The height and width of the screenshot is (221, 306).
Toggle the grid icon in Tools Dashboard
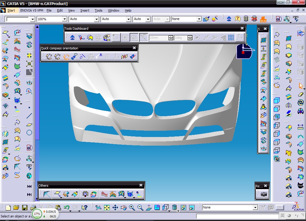(231, 37)
